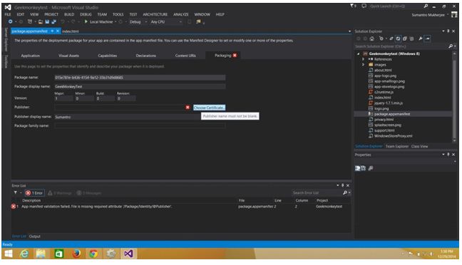Toggle the 1 Error filter button

[x=34, y=193]
